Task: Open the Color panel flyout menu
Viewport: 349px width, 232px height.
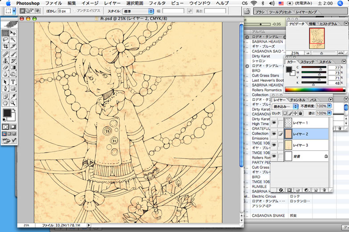Action: 344,61
